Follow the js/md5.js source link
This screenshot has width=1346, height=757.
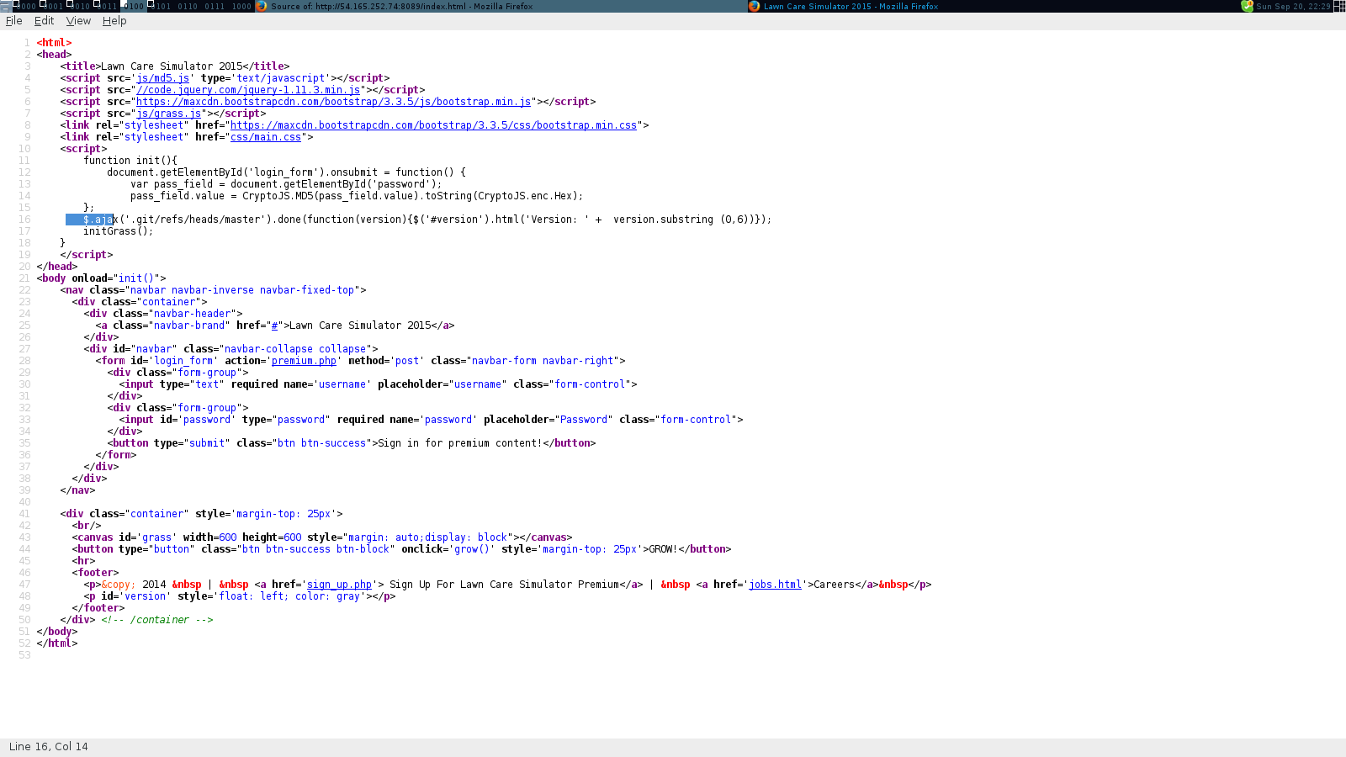click(x=162, y=78)
